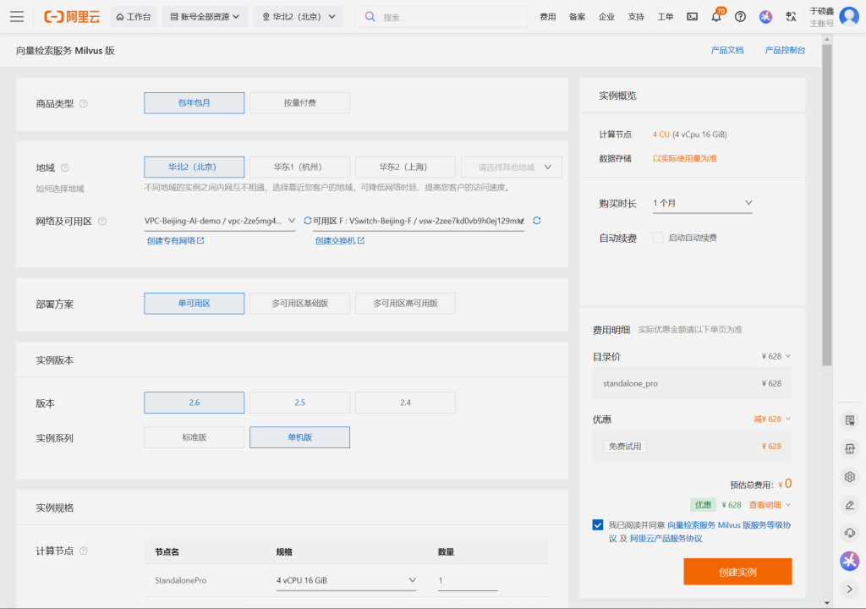Screen dimensions: 866x609
Task: Open the sidebar settings gear icon
Action: pyautogui.click(x=849, y=476)
